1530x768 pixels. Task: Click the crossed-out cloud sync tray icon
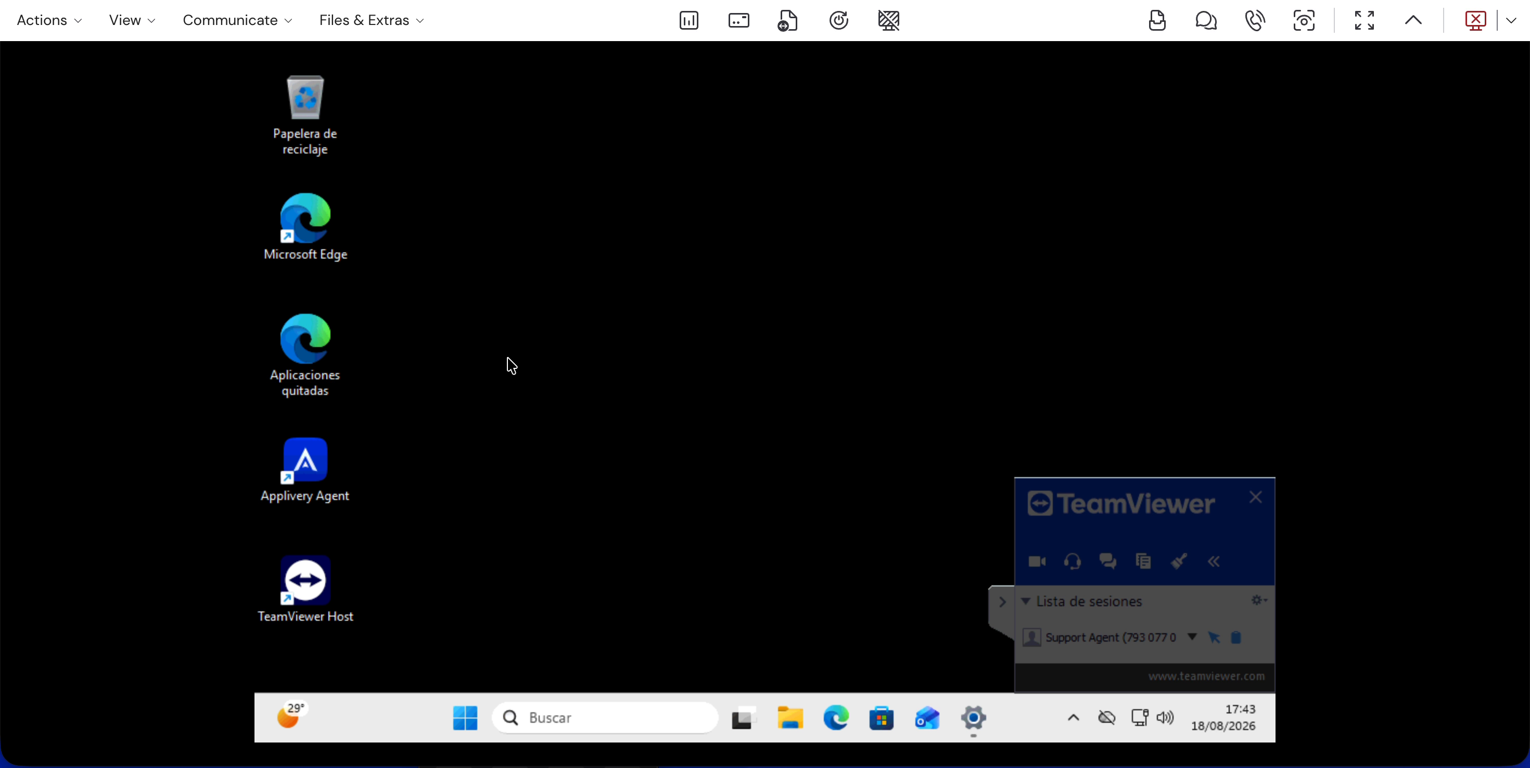(1106, 718)
